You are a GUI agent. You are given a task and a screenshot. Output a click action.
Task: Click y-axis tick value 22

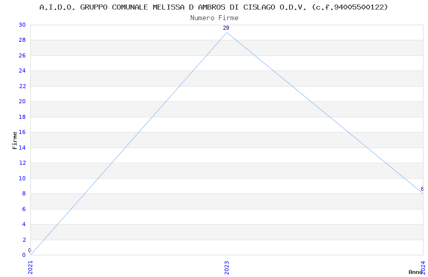coord(22,86)
